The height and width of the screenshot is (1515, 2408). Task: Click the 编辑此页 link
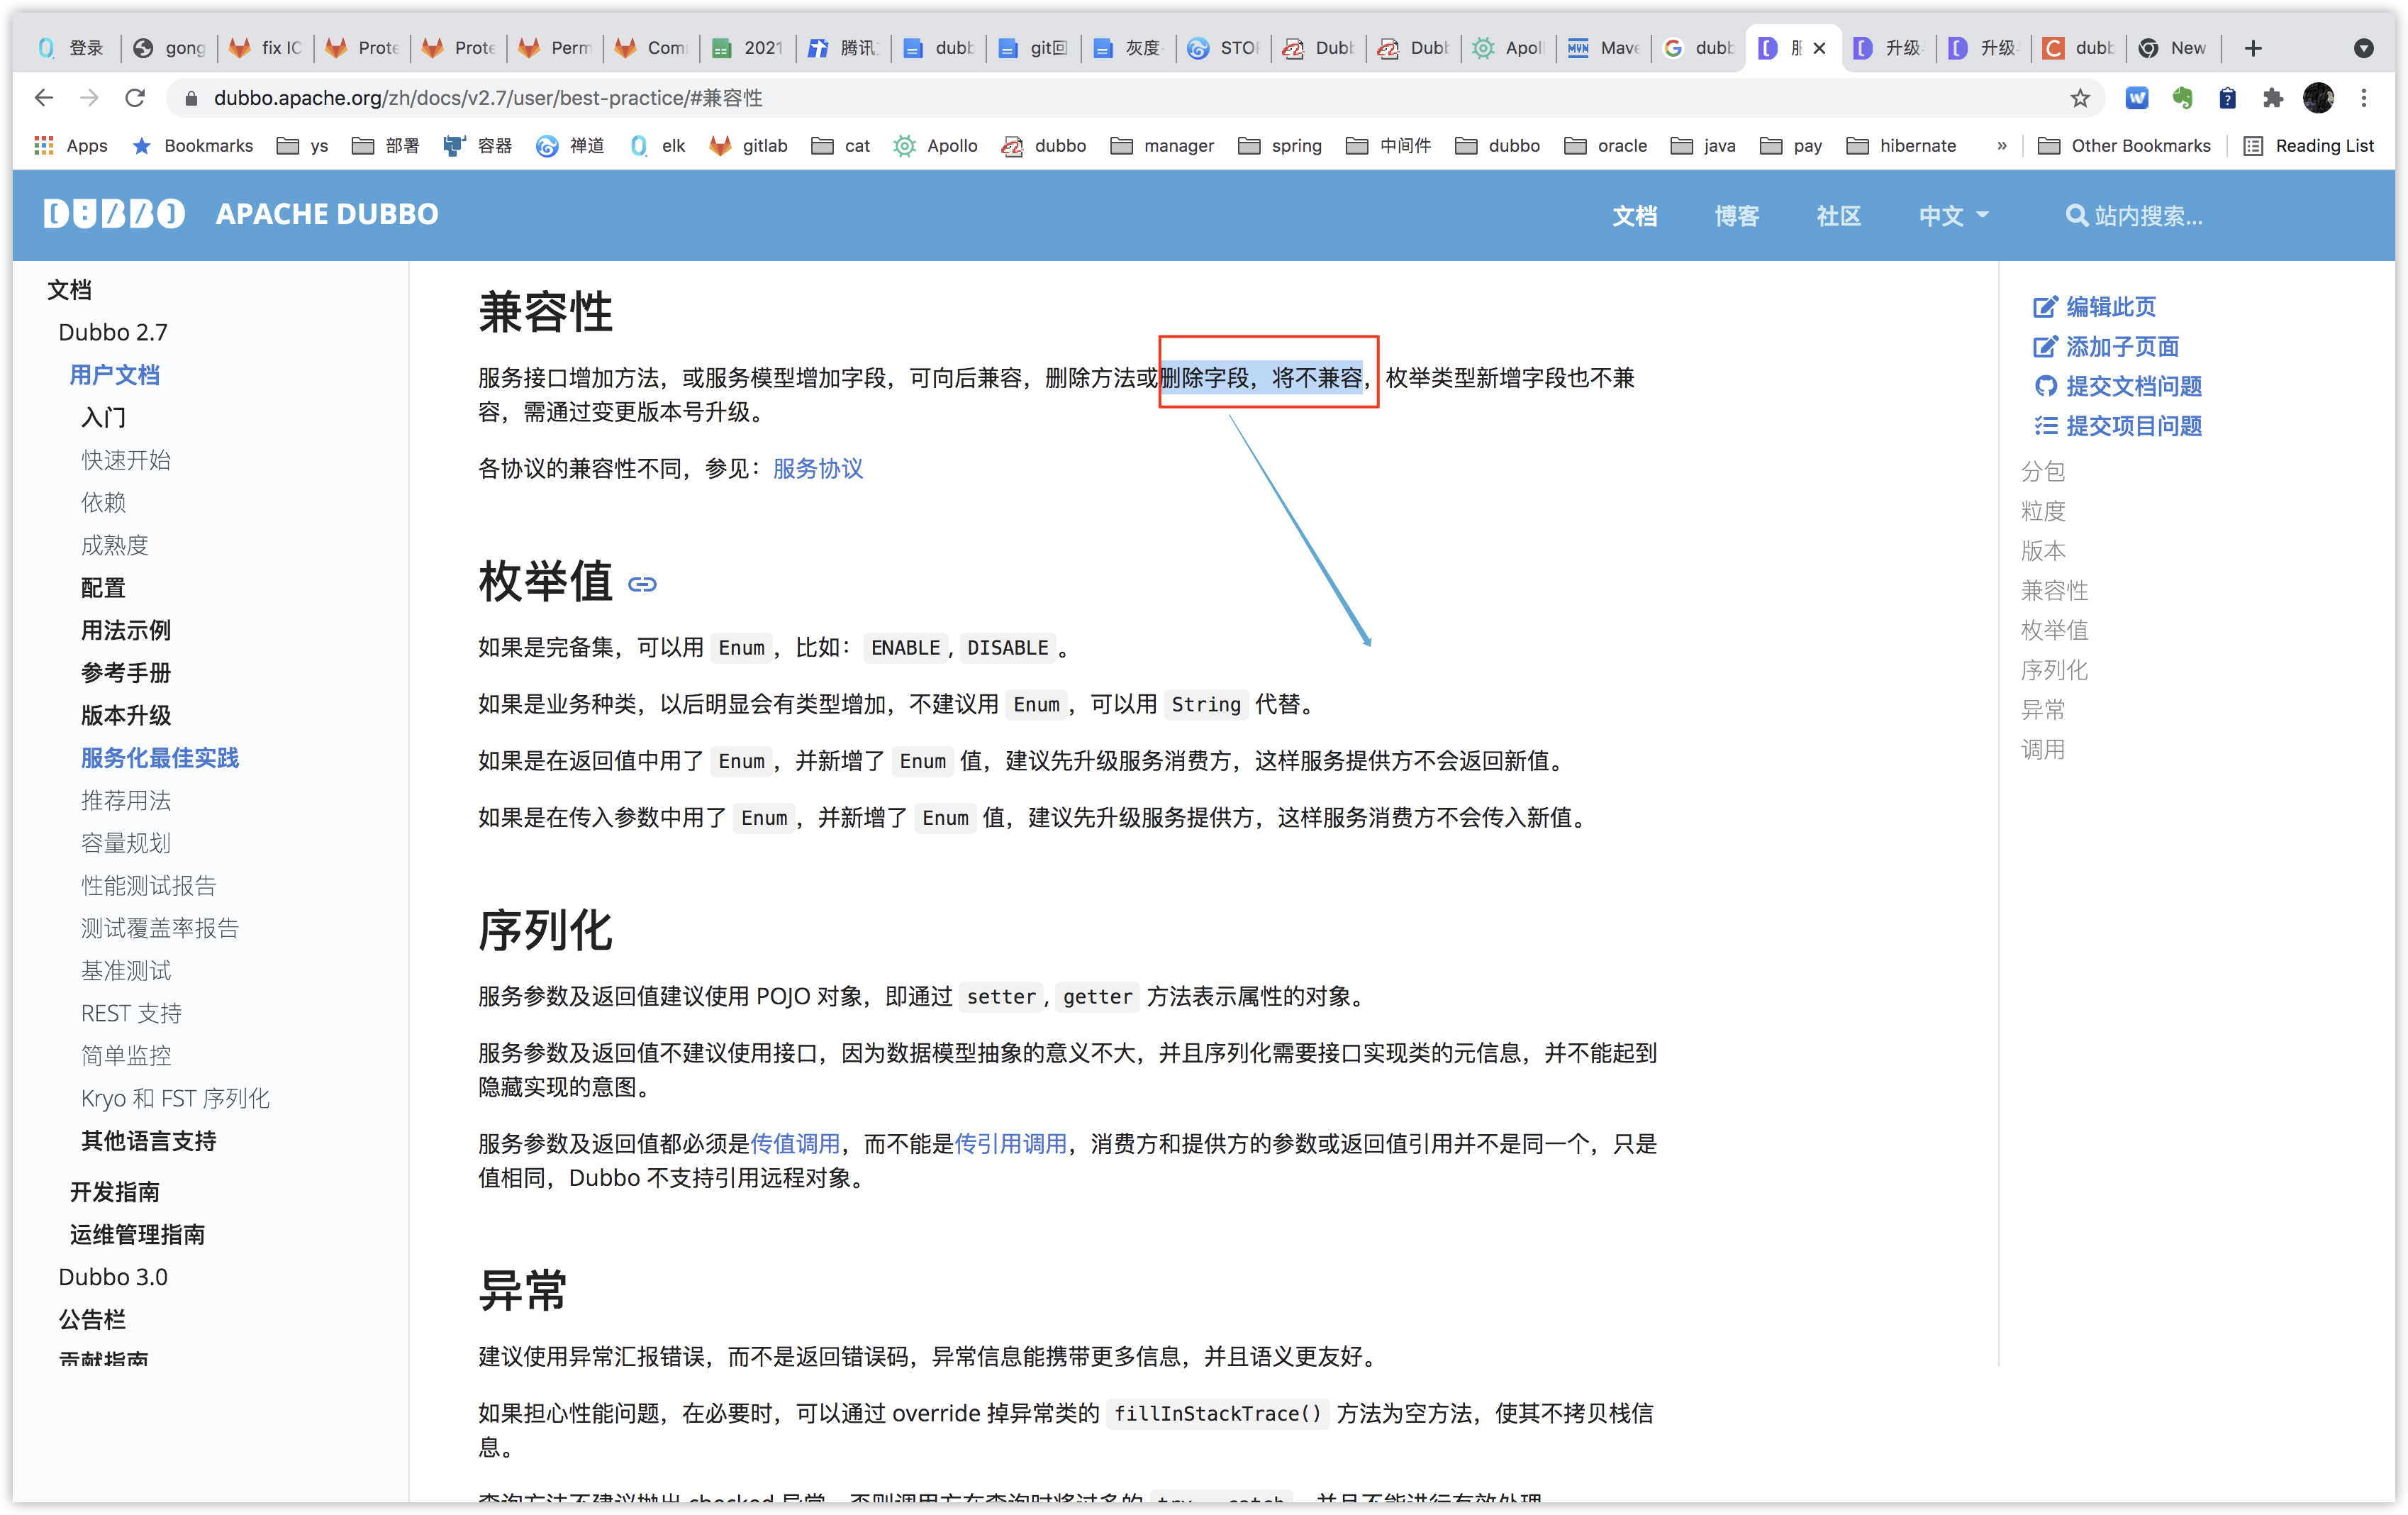pyautogui.click(x=2110, y=307)
